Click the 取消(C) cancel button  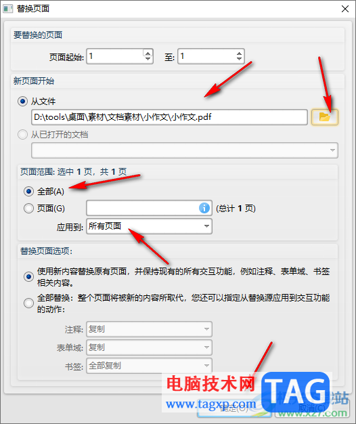coord(312,408)
